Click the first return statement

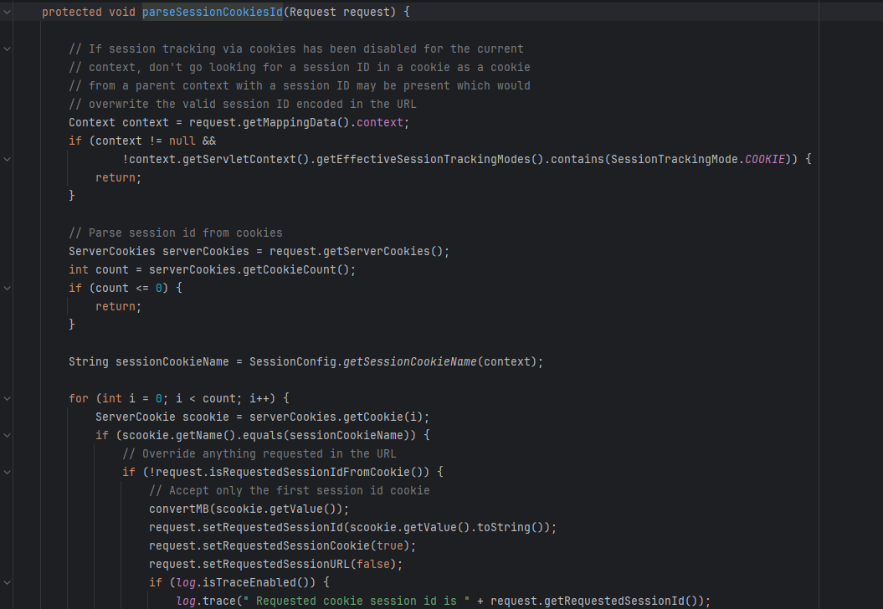[118, 178]
